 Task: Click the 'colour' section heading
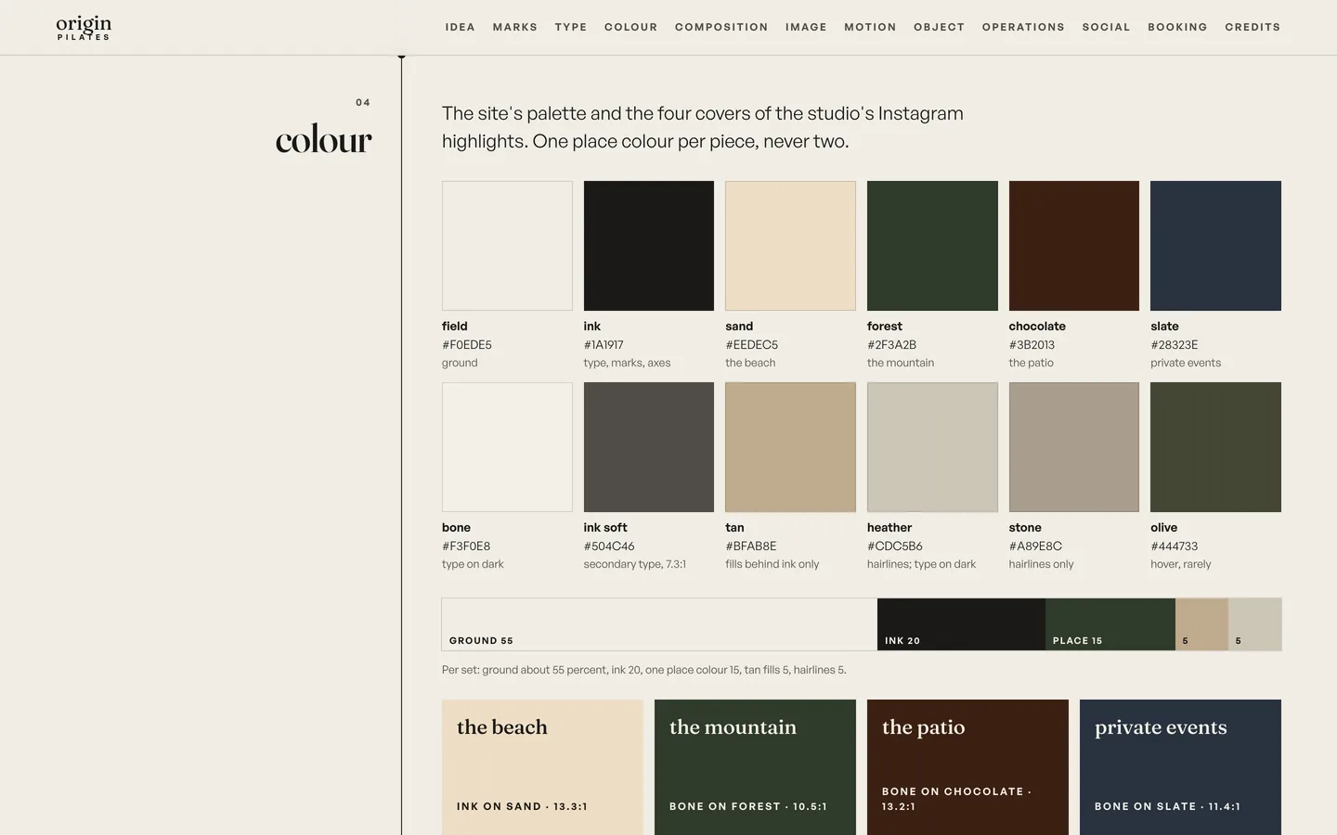(x=323, y=140)
